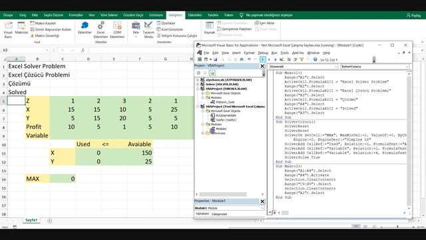Open the Formüller ribbon tab
Screen dimensions: 426x240
click(76, 15)
